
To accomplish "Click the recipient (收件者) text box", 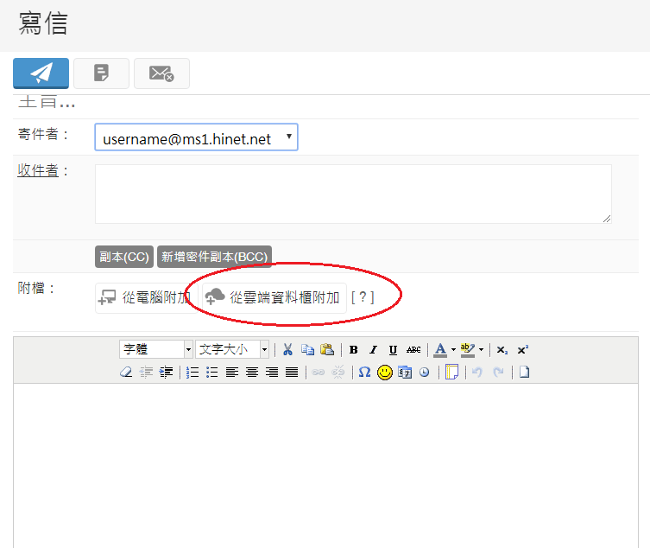I will 353,194.
